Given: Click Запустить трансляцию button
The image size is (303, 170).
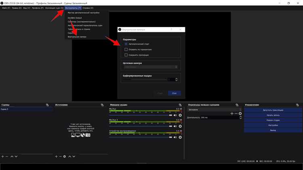Looking at the screenshot, I should [x=273, y=110].
